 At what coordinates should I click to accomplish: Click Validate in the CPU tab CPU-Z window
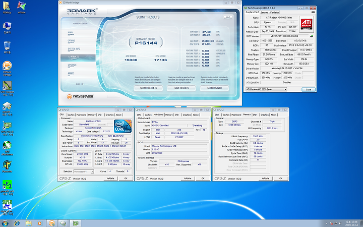110,179
